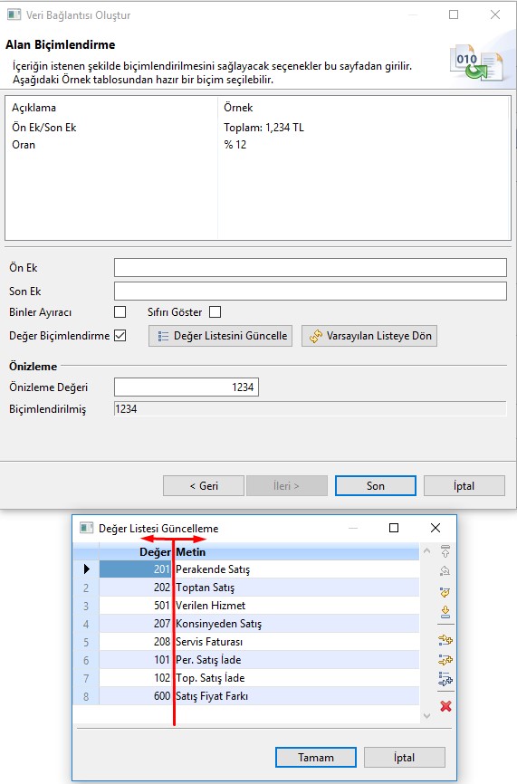Select the Oran format example row
The image size is (517, 784).
tap(257, 145)
